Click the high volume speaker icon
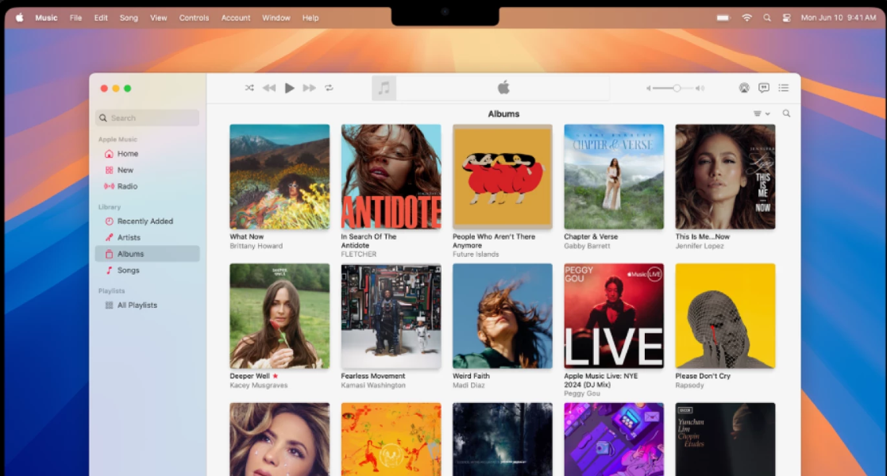This screenshot has width=887, height=476. [700, 88]
